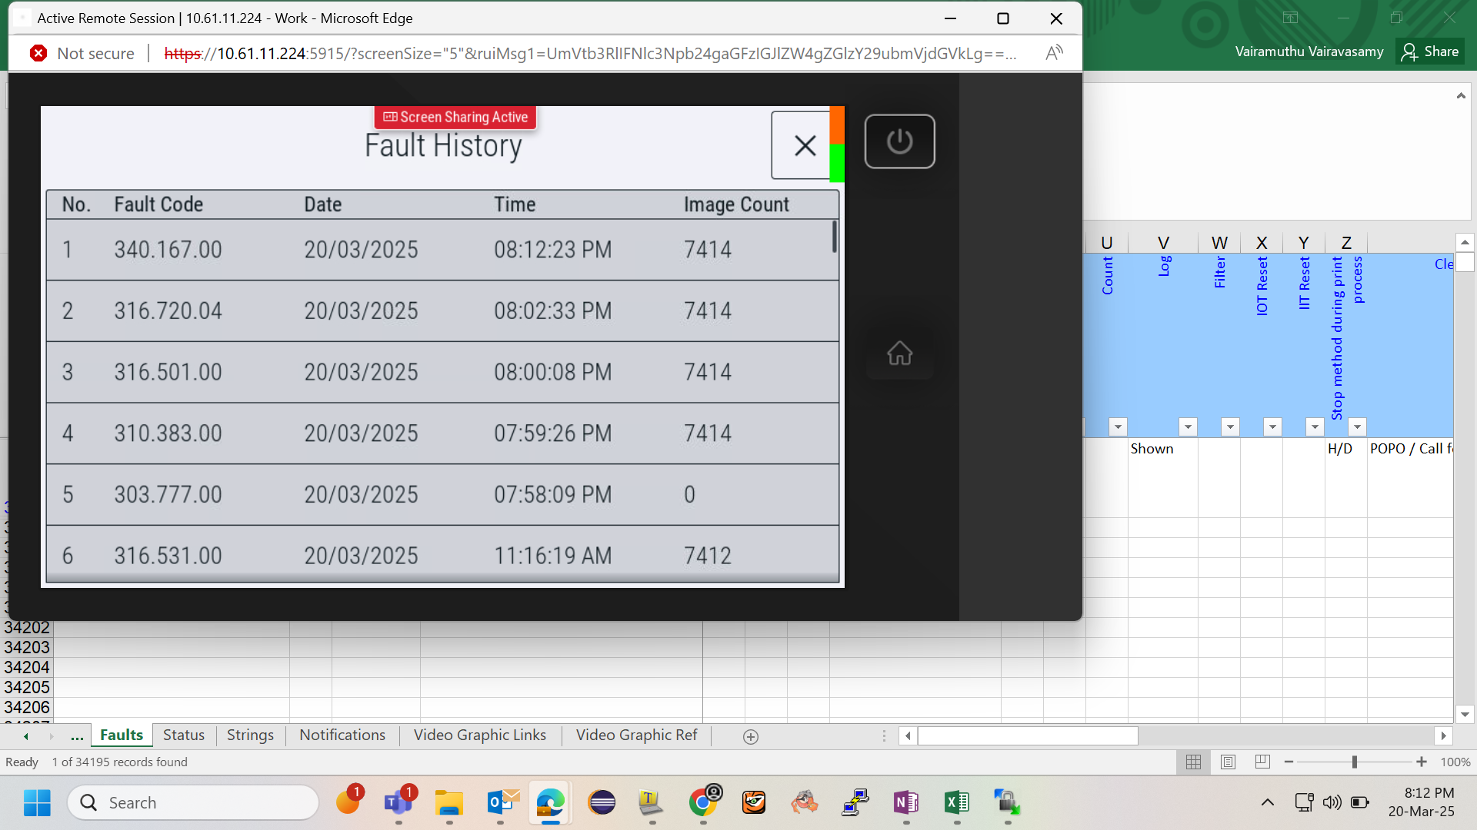Click the Not secure site warning

click(x=82, y=53)
